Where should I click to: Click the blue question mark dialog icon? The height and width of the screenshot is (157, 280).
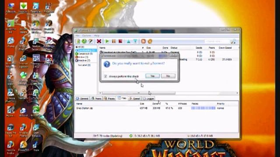point(107,64)
